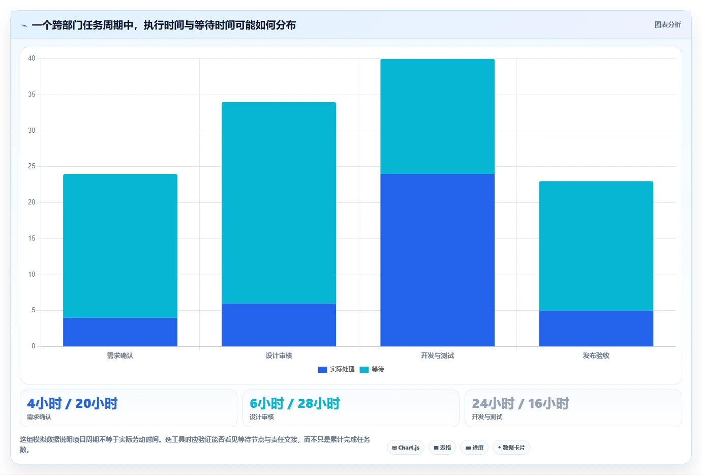Click the 4小时 / 20小时 card value
The width and height of the screenshot is (702, 475).
click(72, 403)
